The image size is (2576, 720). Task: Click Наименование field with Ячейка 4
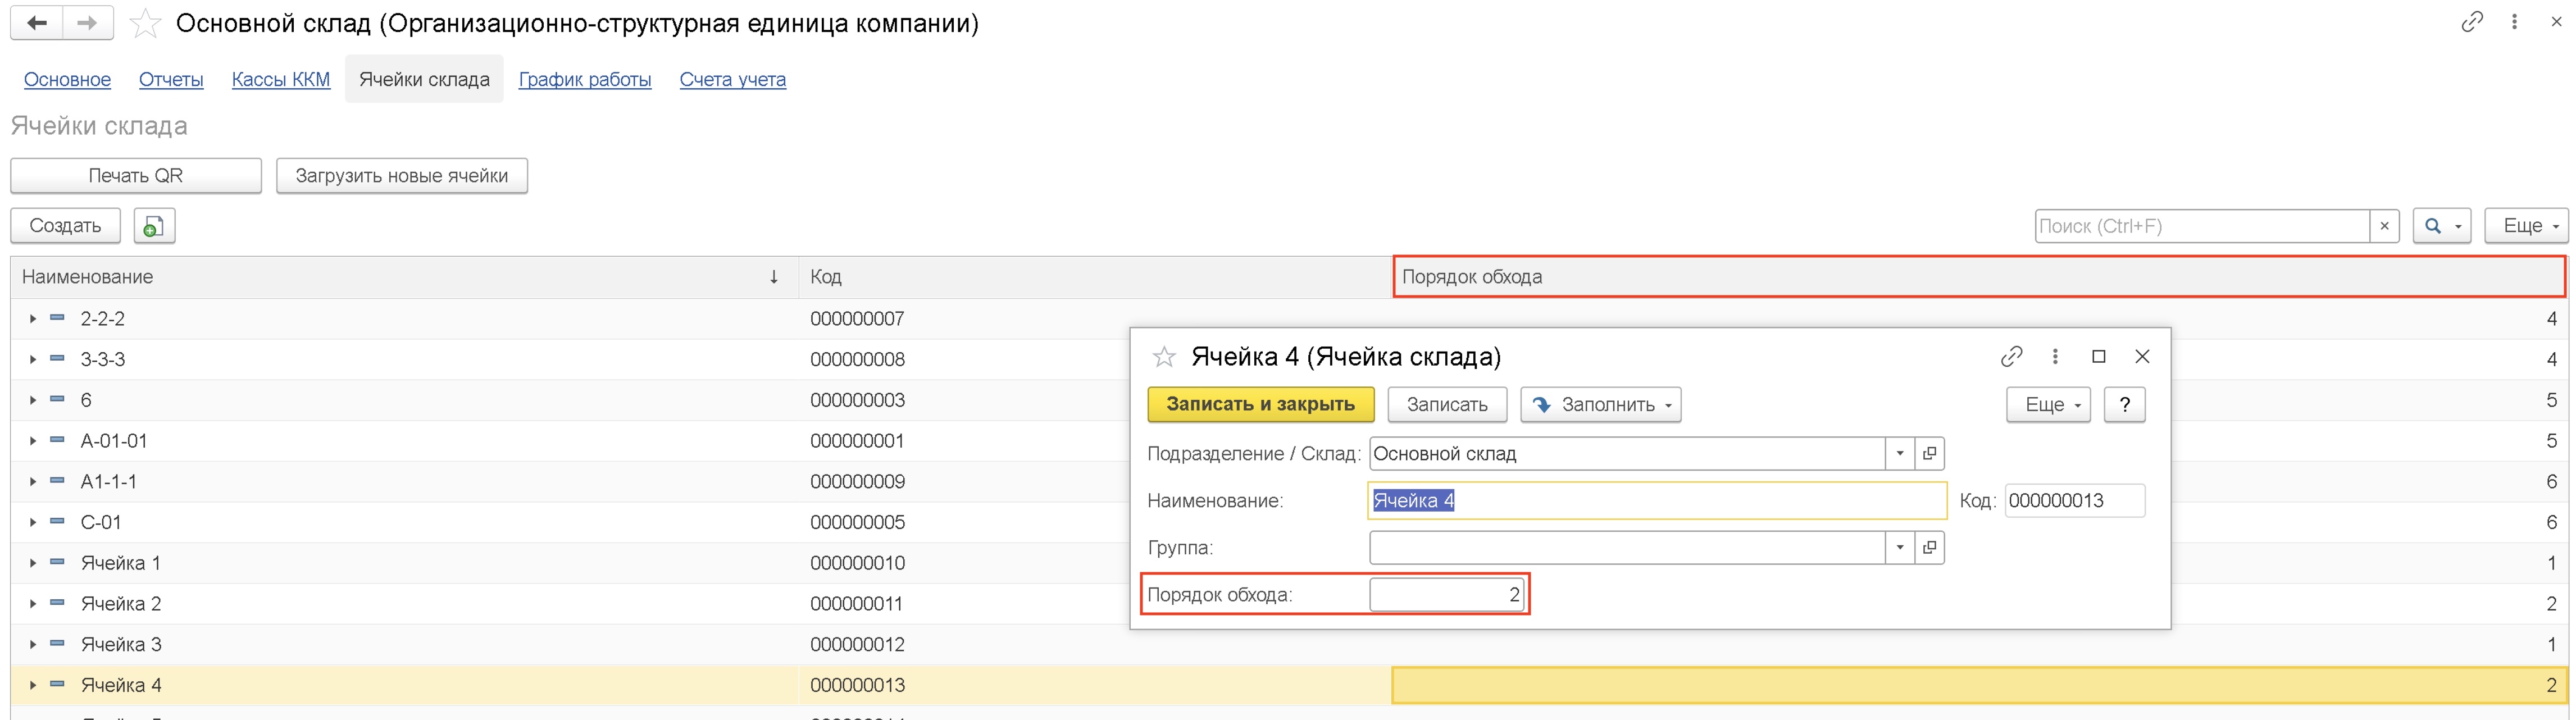coord(1657,501)
